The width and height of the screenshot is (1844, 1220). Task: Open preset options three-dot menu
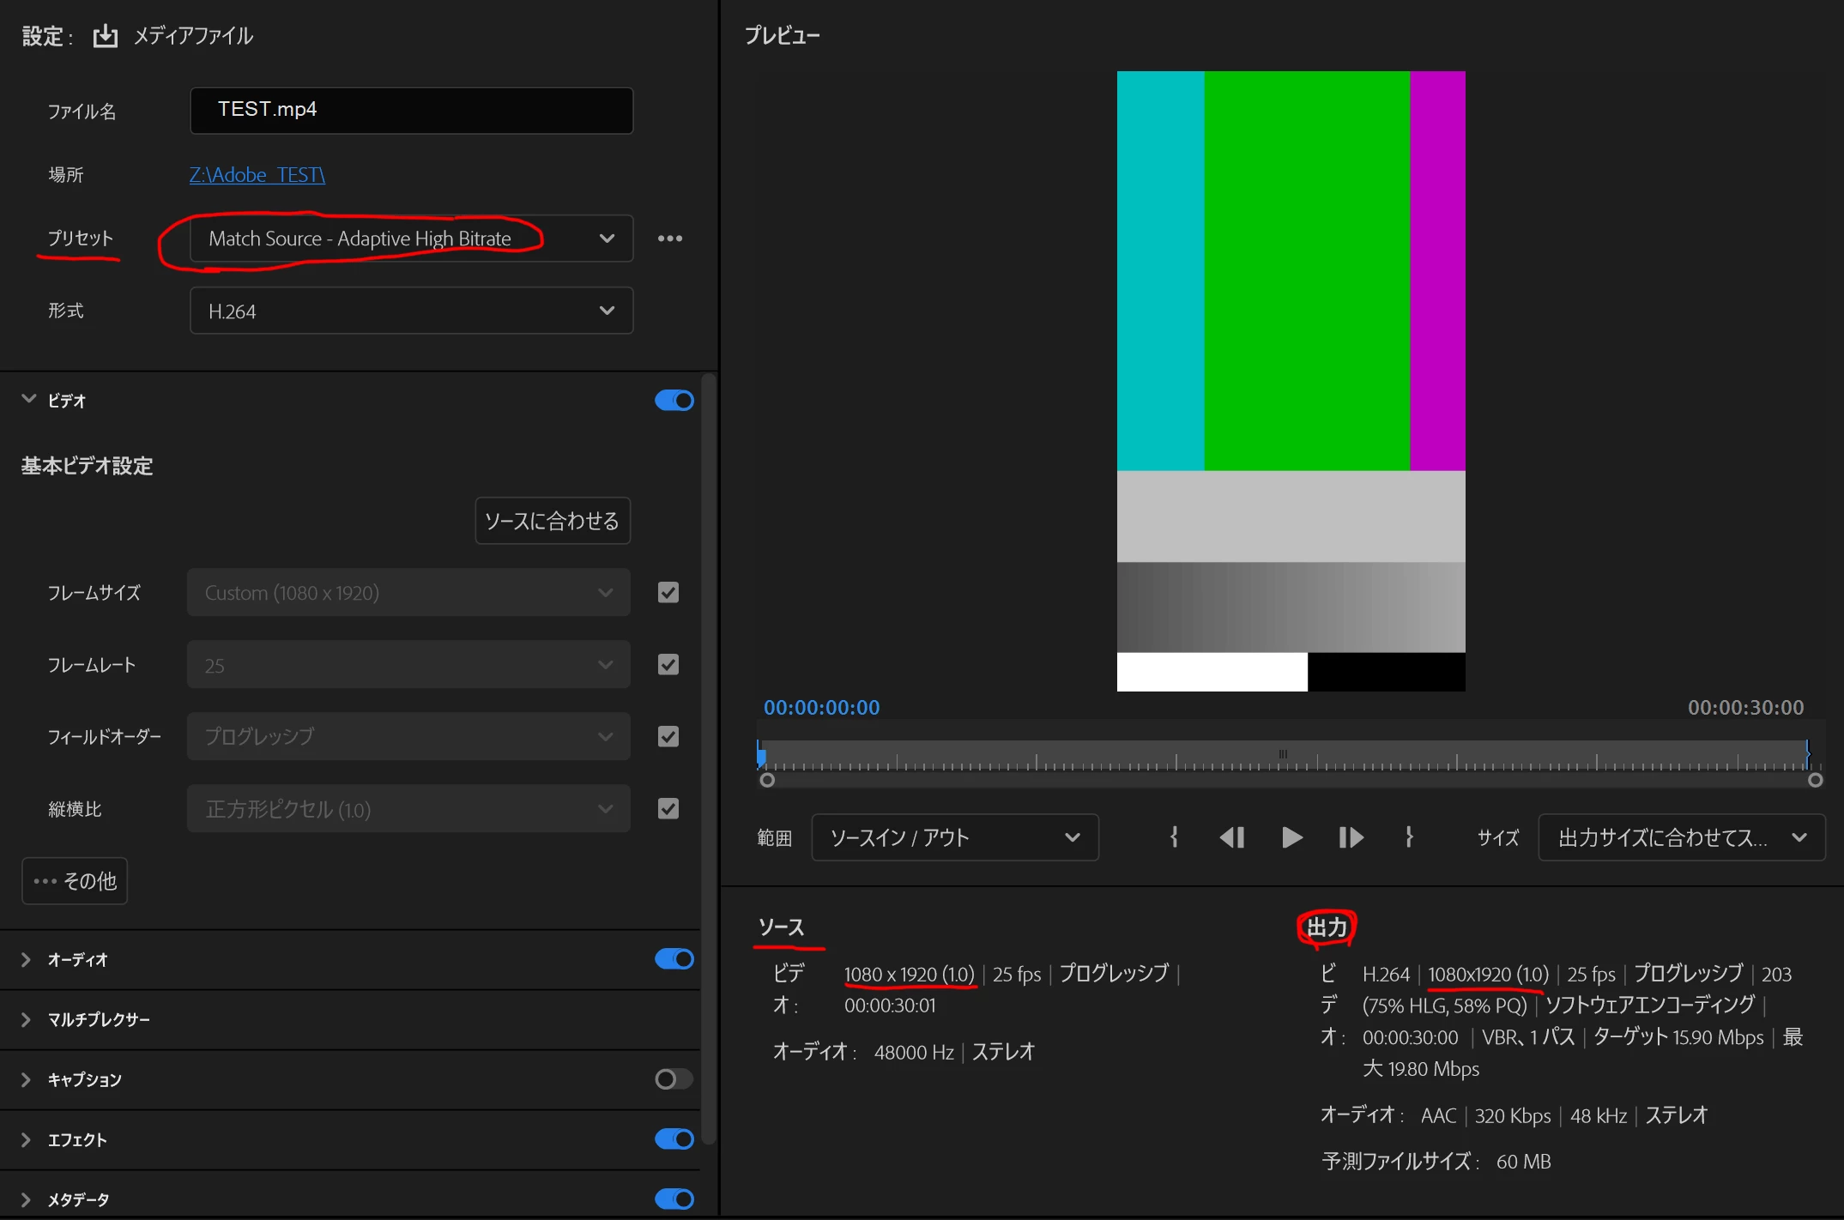(669, 239)
